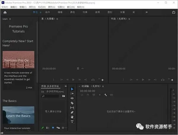Click Insert/Overwrite in Source monitor
Viewport: 178px width, 135px height.
point(93,80)
